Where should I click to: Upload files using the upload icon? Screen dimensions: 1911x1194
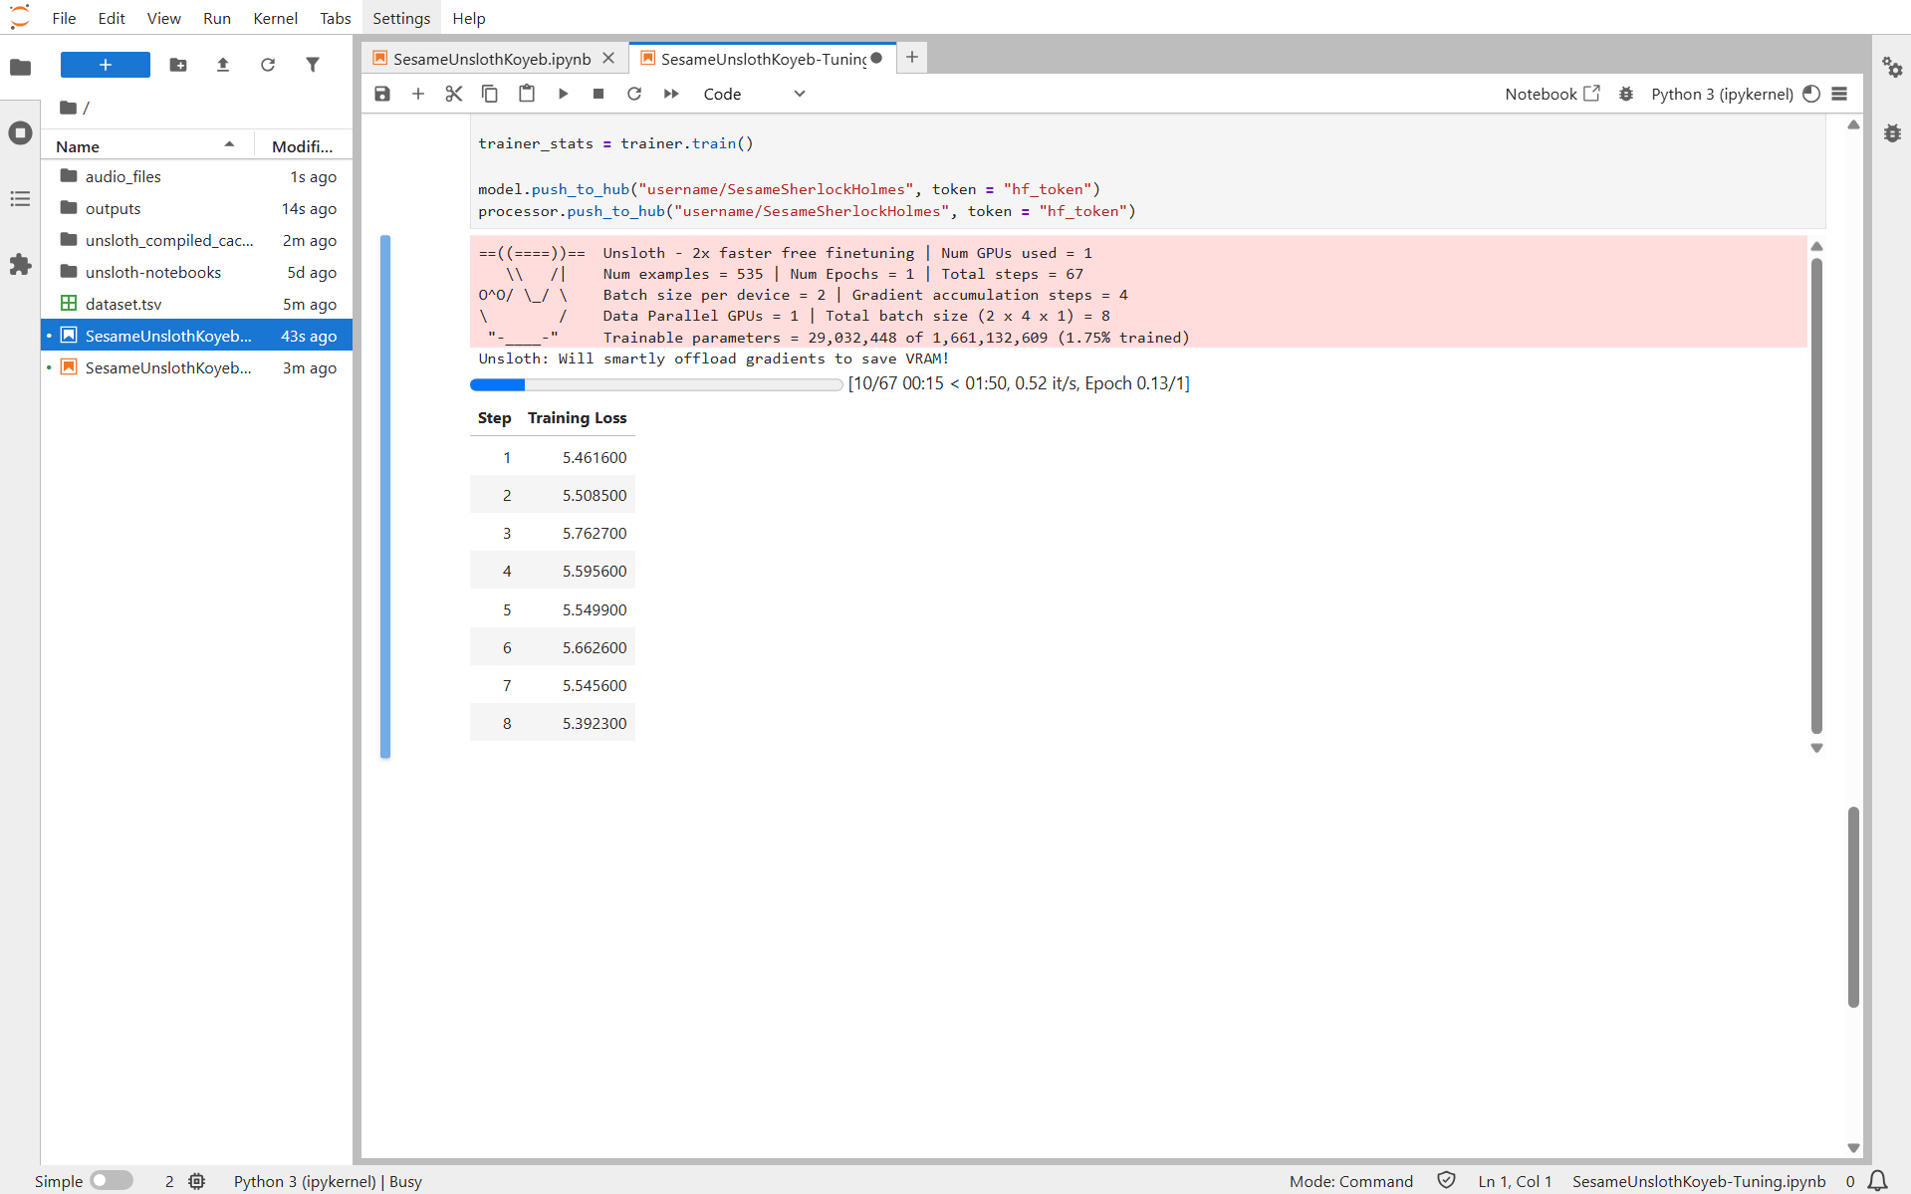point(223,65)
